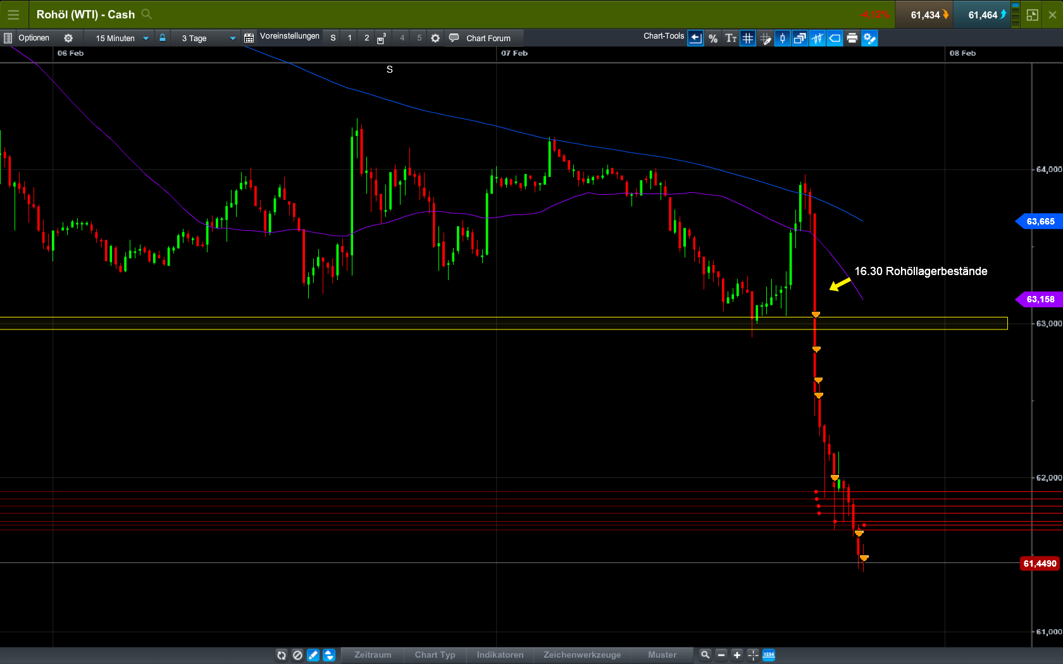Toggle the chart grid icon

[747, 38]
